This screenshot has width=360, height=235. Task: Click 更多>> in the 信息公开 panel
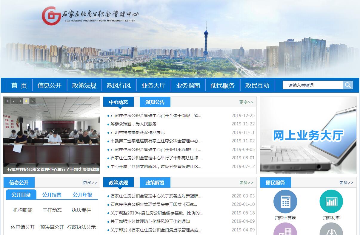(x=90, y=183)
